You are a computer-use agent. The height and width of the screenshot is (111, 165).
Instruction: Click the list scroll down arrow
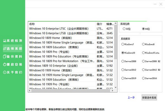[x=115, y=87]
